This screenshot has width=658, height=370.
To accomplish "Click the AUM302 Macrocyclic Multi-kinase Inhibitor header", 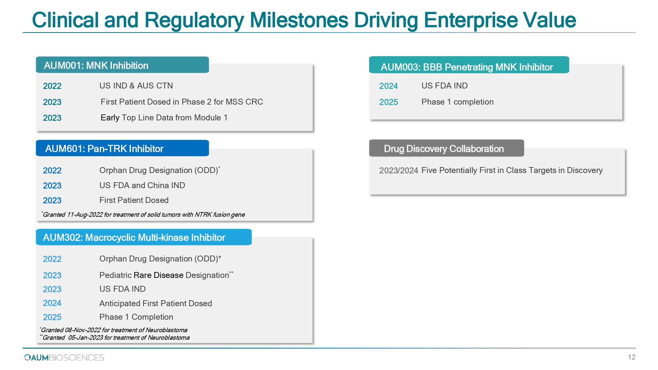I will [x=144, y=237].
